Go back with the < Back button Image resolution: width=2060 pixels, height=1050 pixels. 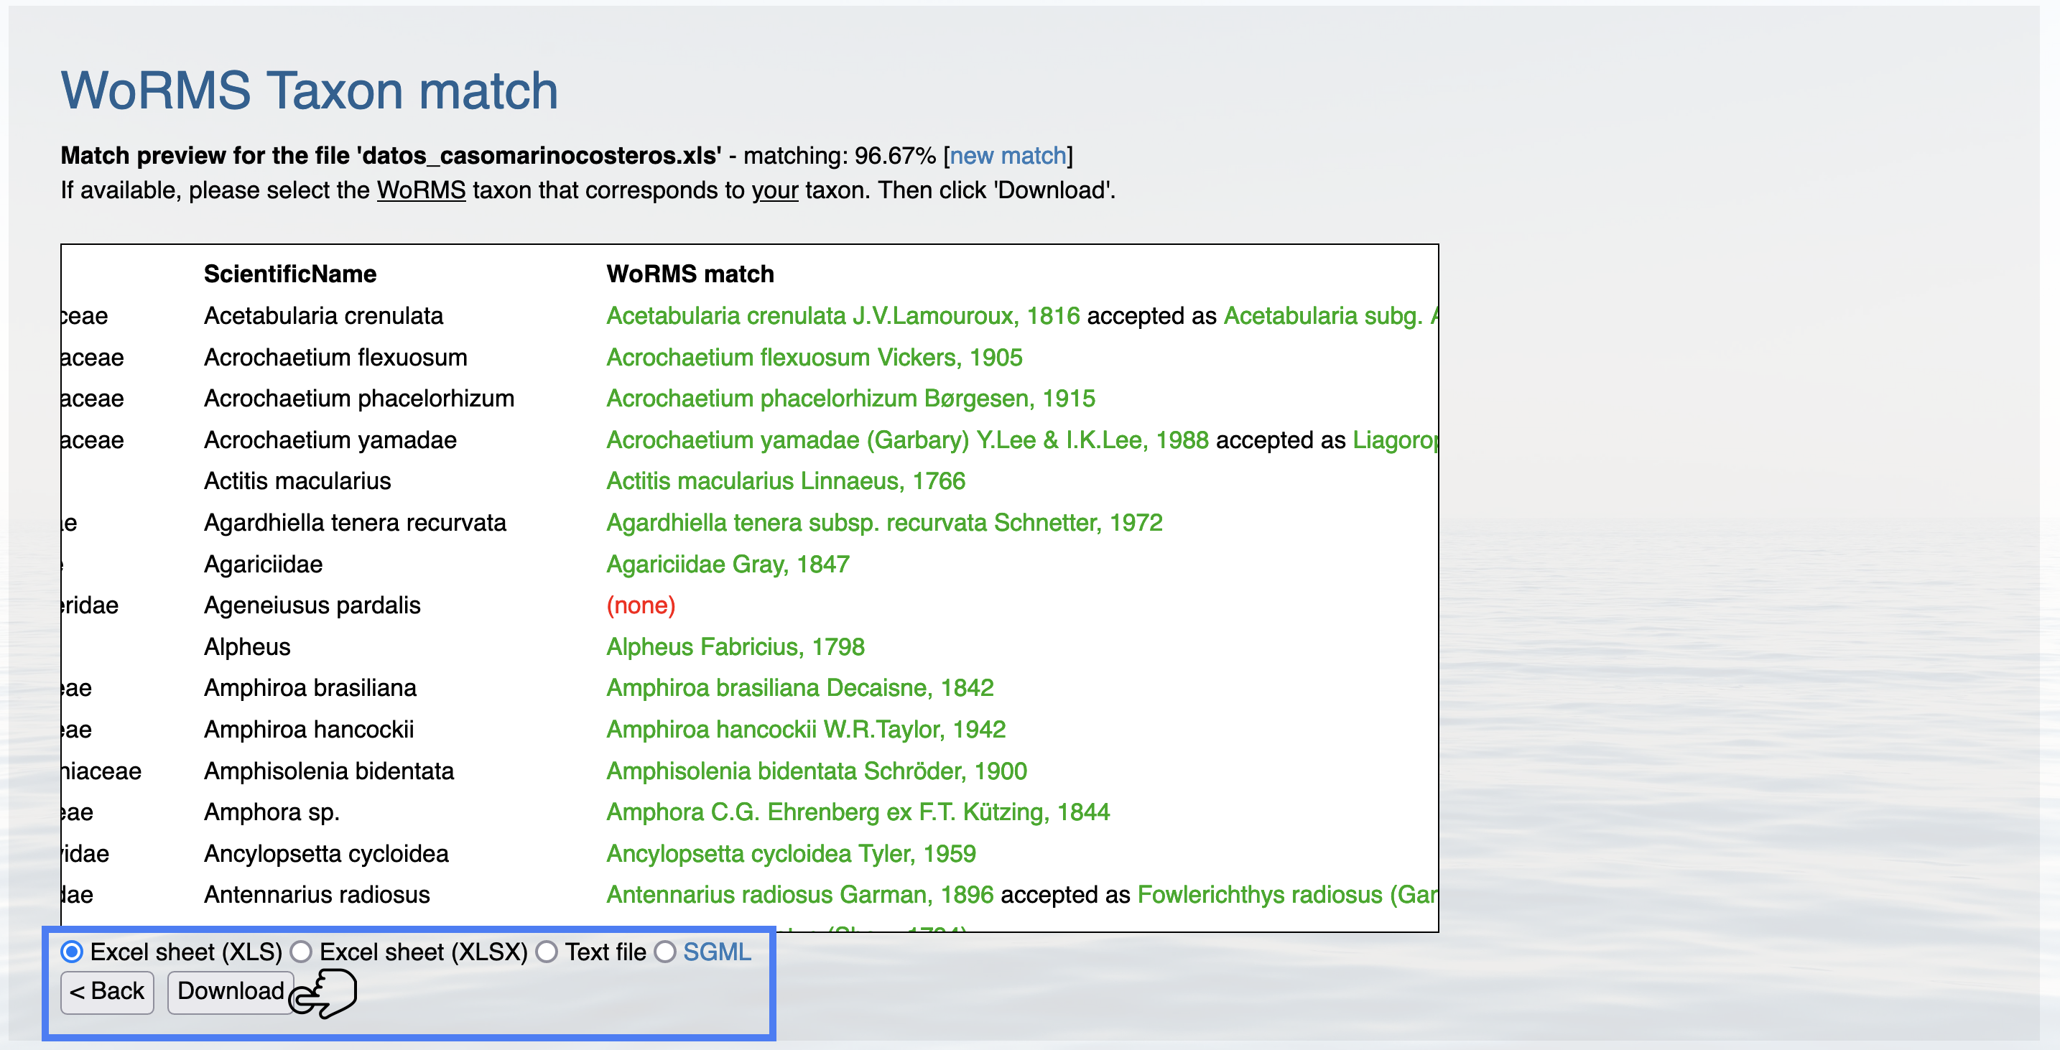(107, 992)
